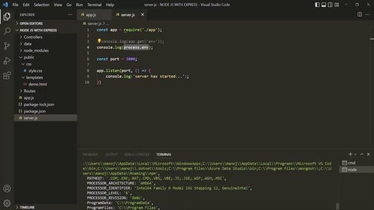
Task: Close the terminal panel
Action: (x=368, y=154)
